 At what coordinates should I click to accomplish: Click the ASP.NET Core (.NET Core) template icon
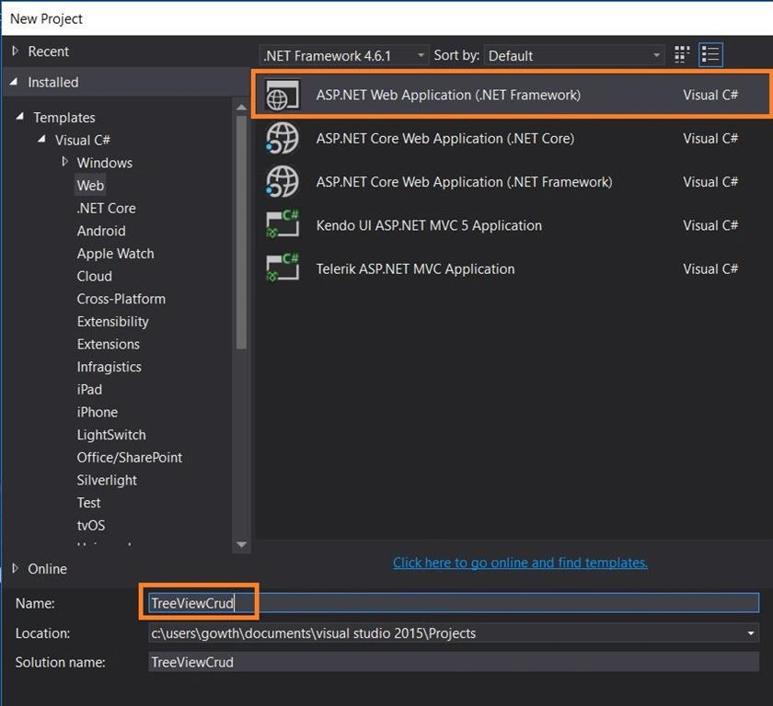pos(283,138)
